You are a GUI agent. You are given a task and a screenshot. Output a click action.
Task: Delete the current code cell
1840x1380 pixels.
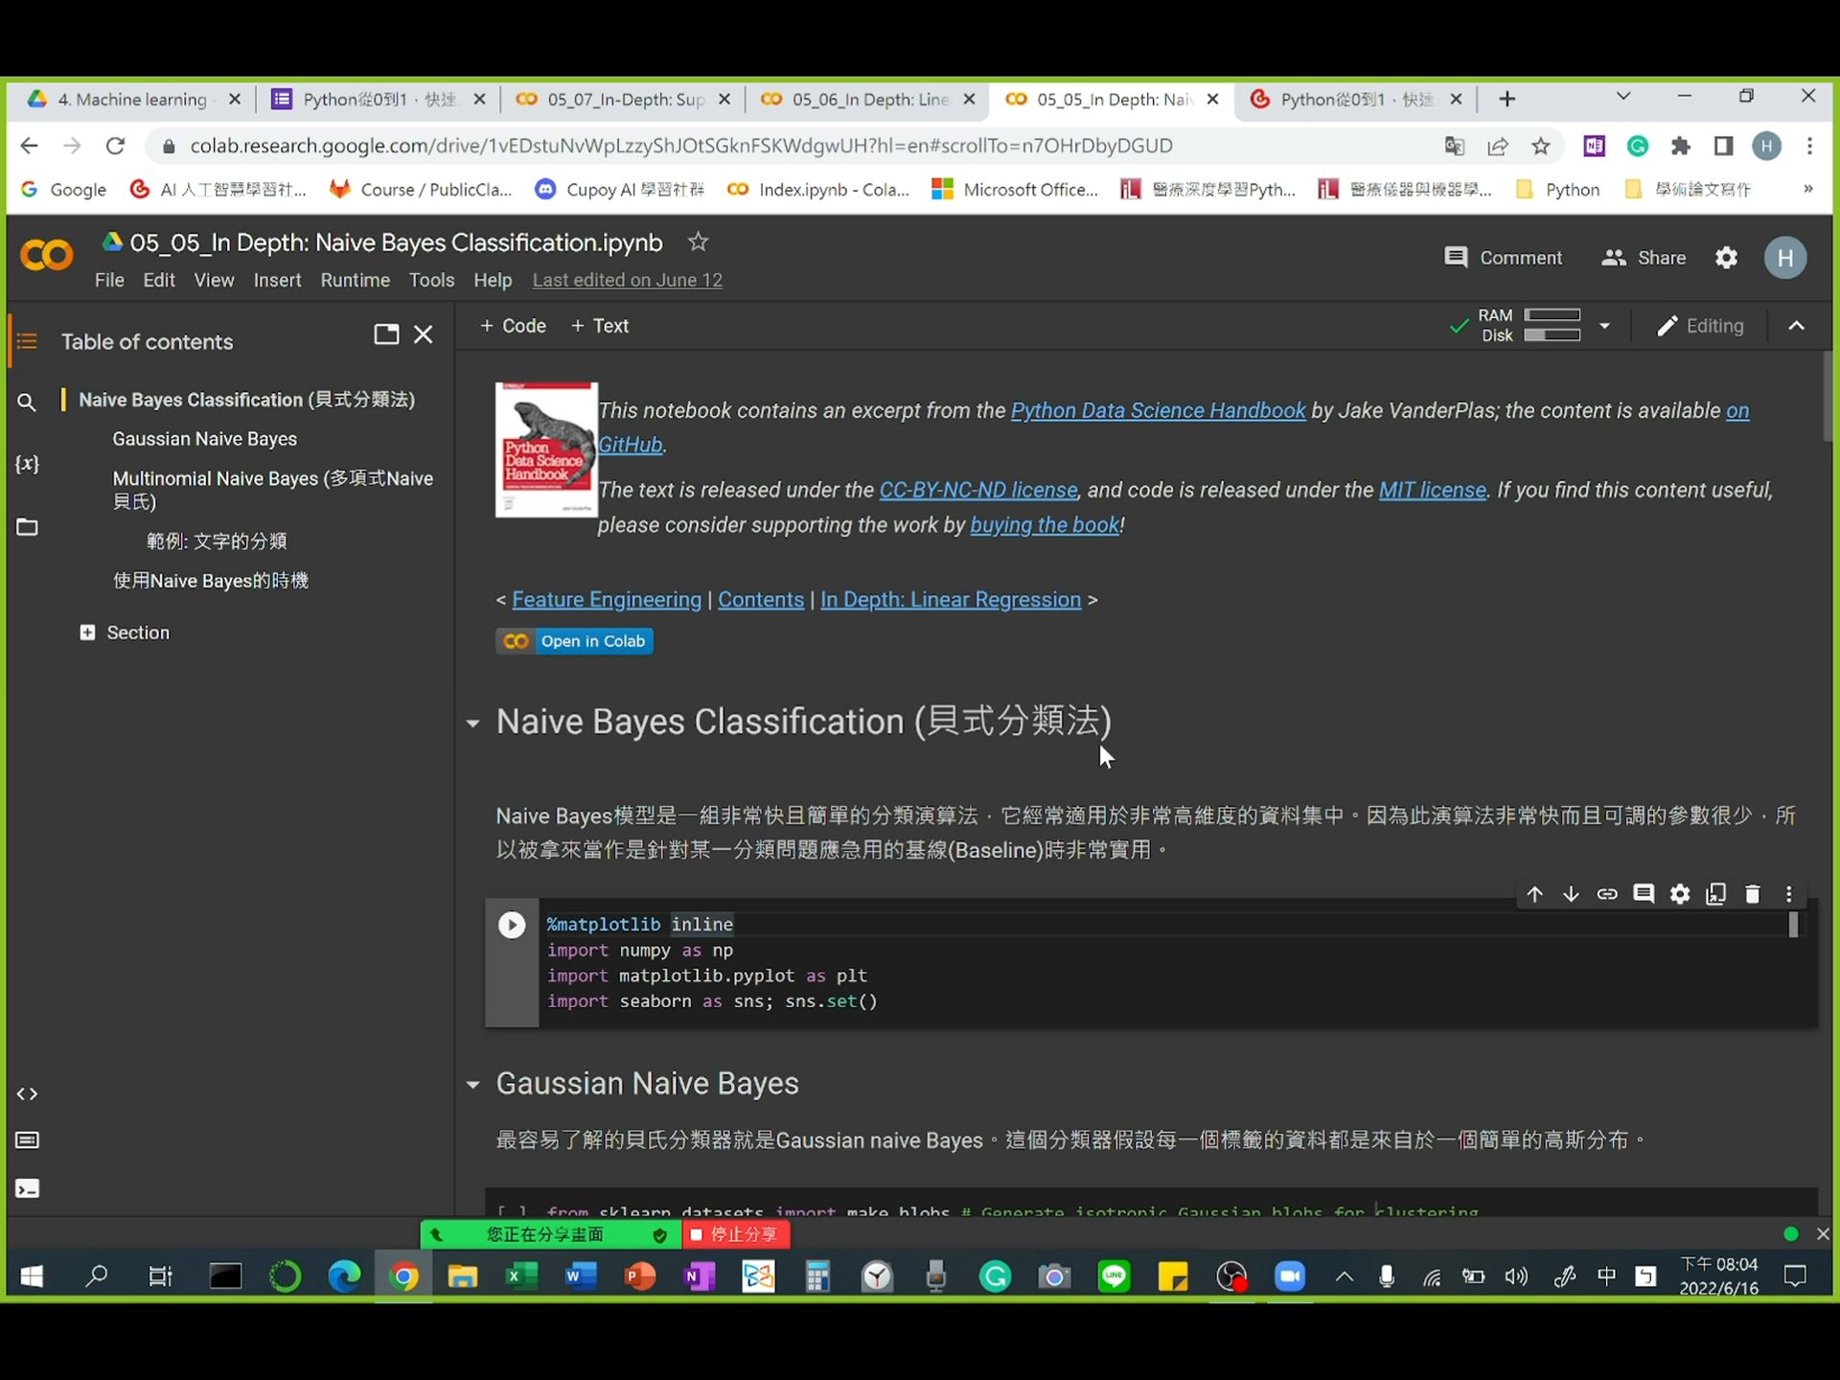1753,893
